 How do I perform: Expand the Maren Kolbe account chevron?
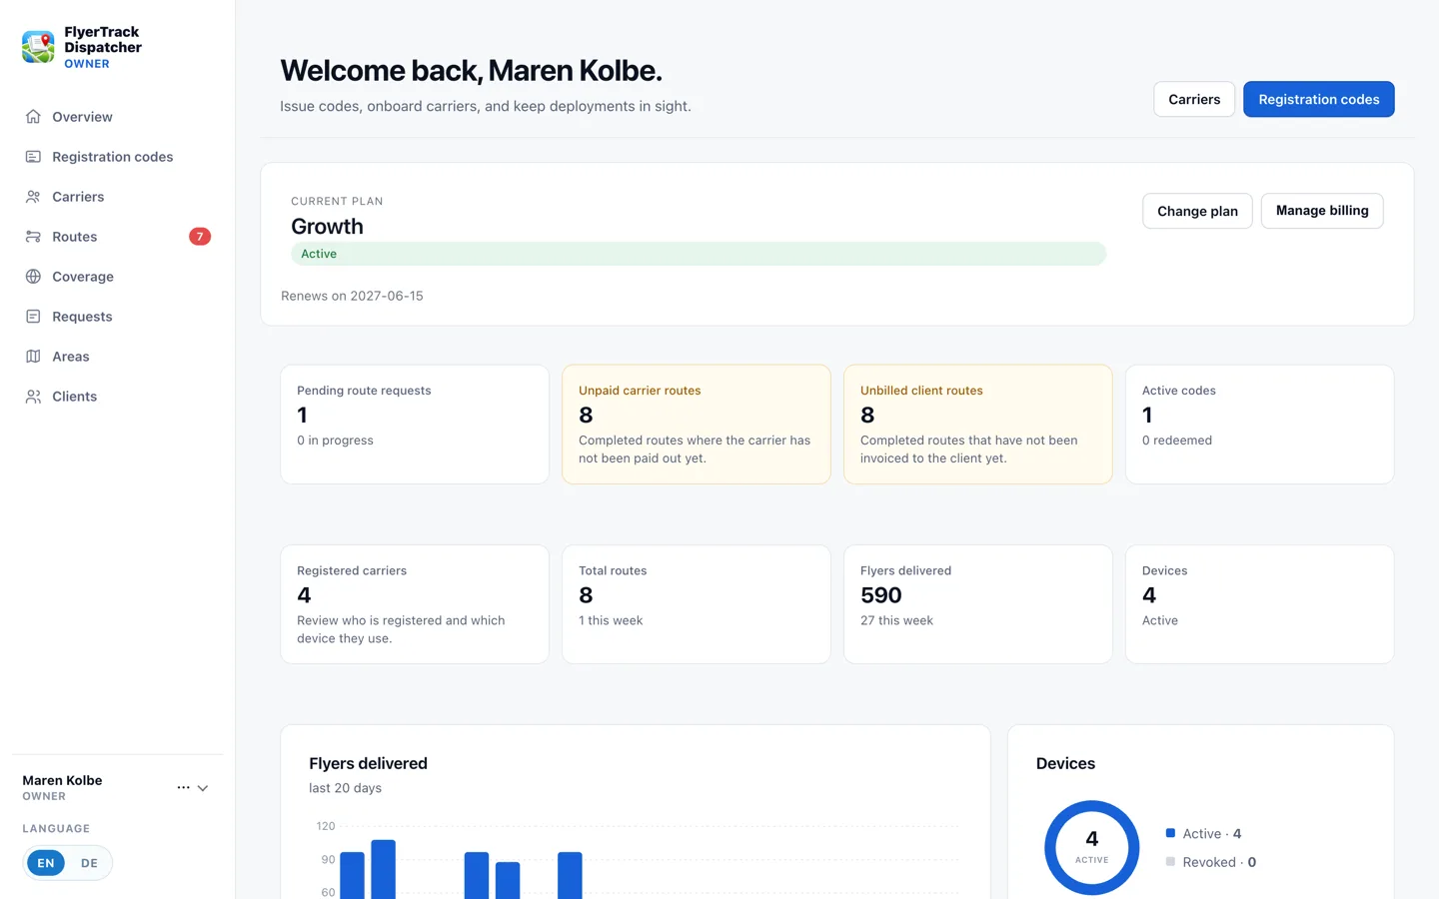click(x=203, y=788)
